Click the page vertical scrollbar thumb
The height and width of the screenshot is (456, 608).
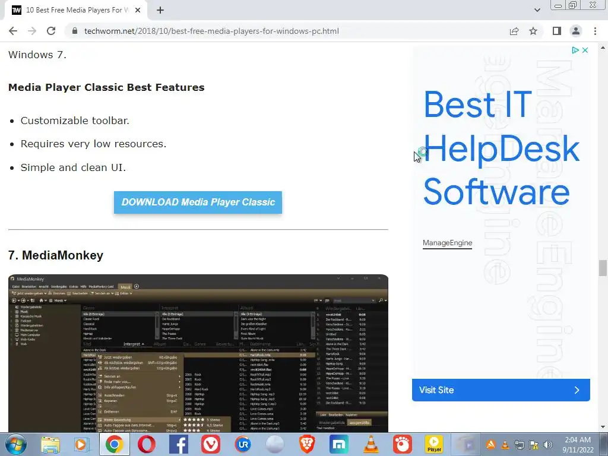(603, 268)
